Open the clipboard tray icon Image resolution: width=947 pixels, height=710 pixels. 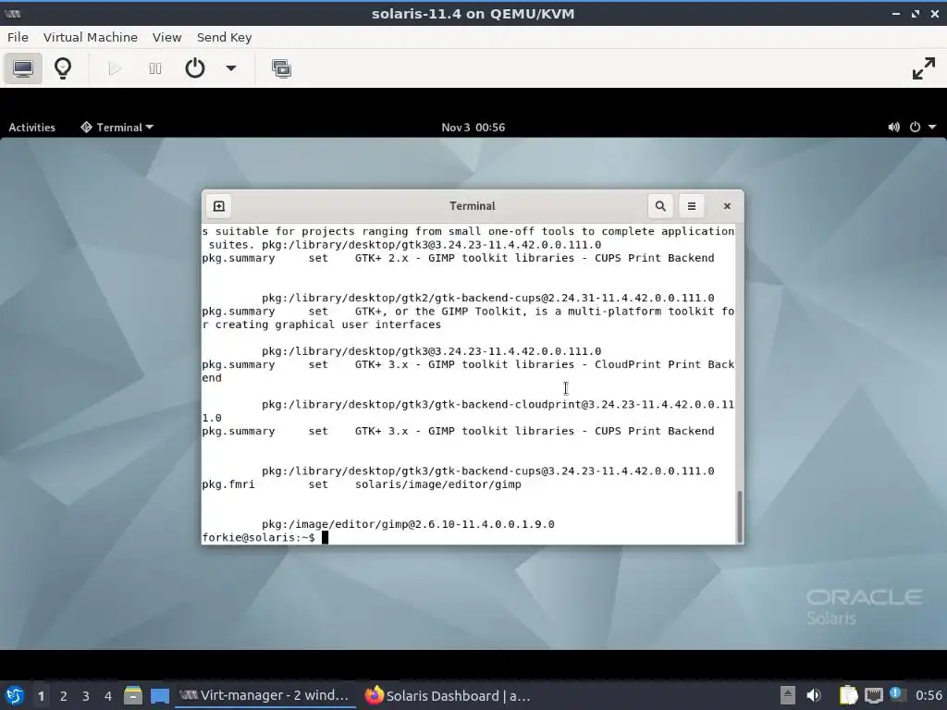tap(849, 695)
